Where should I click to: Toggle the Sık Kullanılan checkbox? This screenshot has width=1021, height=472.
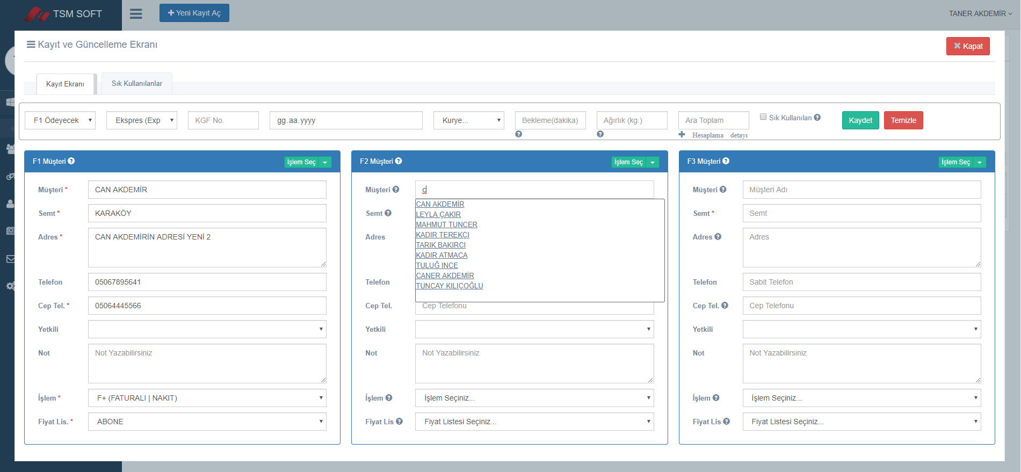[763, 117]
